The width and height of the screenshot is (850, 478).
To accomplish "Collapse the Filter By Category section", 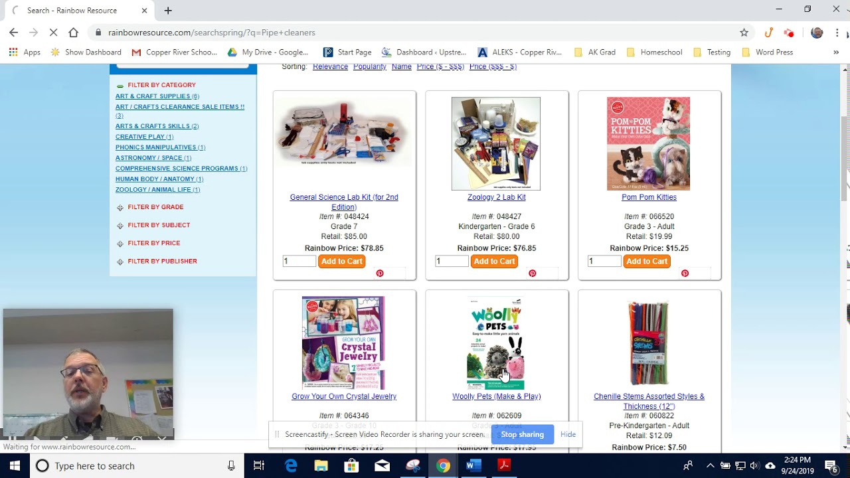I will point(120,86).
